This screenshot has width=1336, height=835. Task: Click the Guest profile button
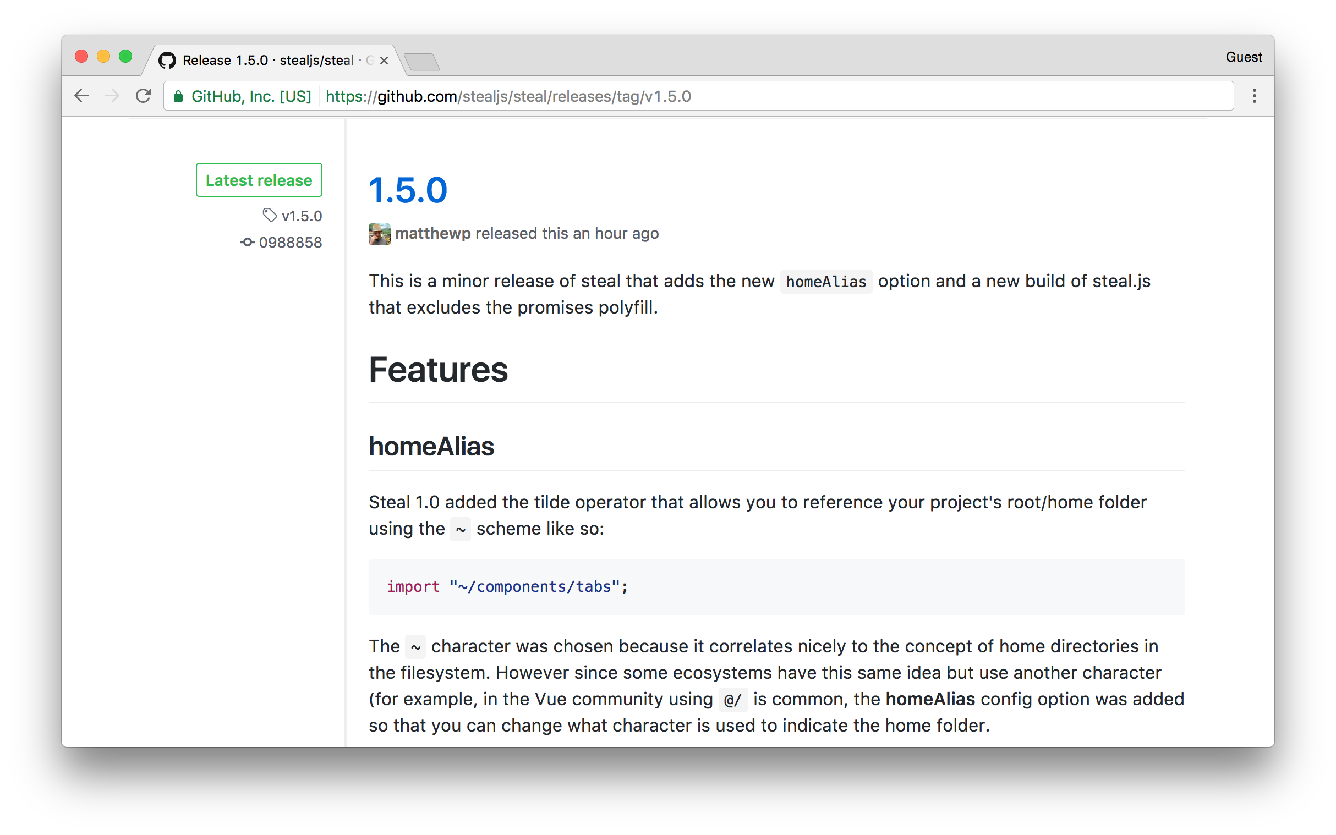coord(1243,57)
